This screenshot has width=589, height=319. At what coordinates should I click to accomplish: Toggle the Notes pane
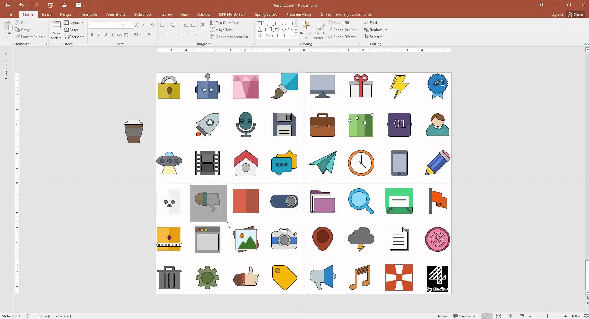click(x=440, y=316)
